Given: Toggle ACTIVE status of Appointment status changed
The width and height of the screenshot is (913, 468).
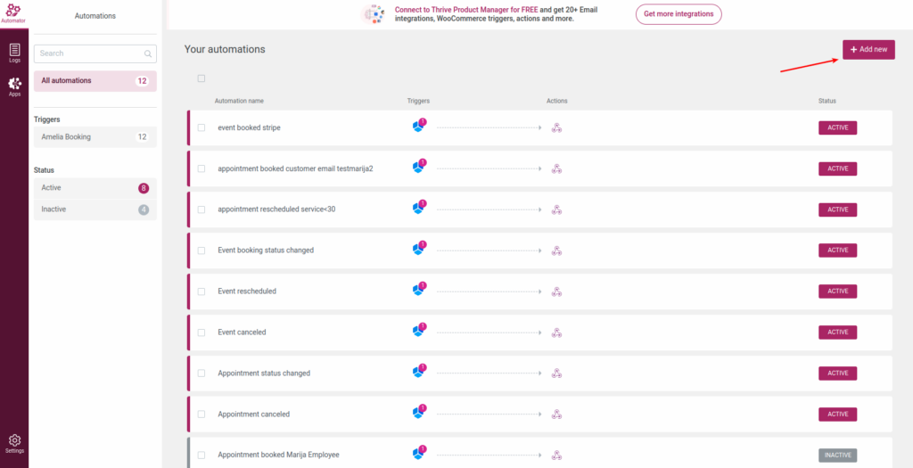Looking at the screenshot, I should click(x=838, y=374).
